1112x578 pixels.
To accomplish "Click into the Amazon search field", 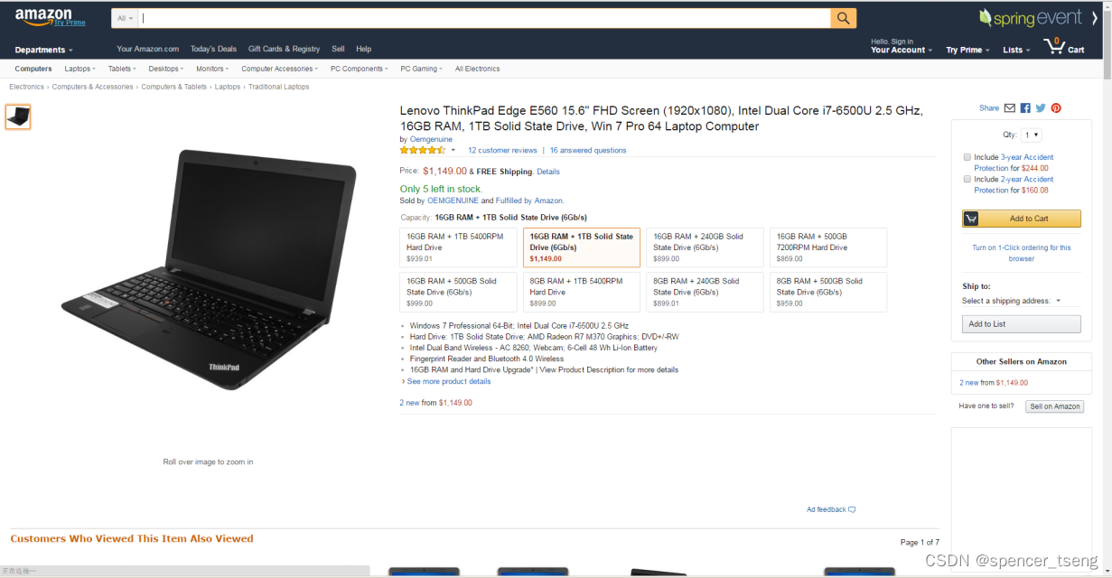I will coord(485,18).
